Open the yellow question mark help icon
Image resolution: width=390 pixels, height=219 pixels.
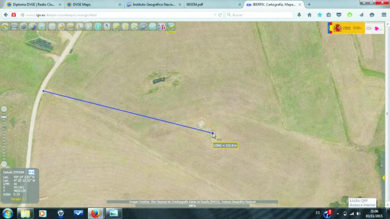[125, 26]
